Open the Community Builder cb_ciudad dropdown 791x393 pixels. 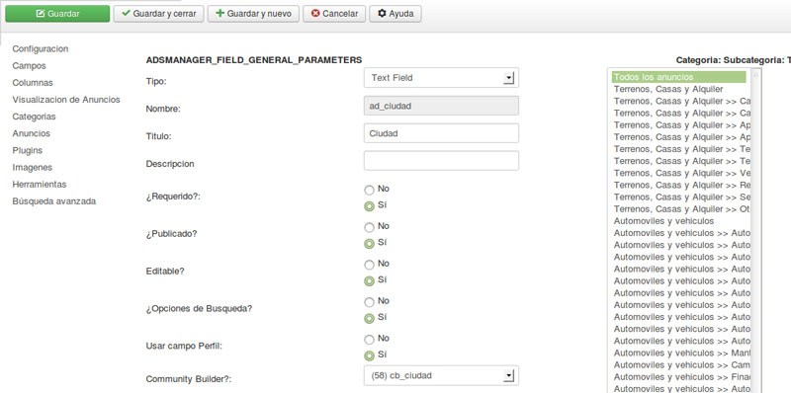(441, 375)
